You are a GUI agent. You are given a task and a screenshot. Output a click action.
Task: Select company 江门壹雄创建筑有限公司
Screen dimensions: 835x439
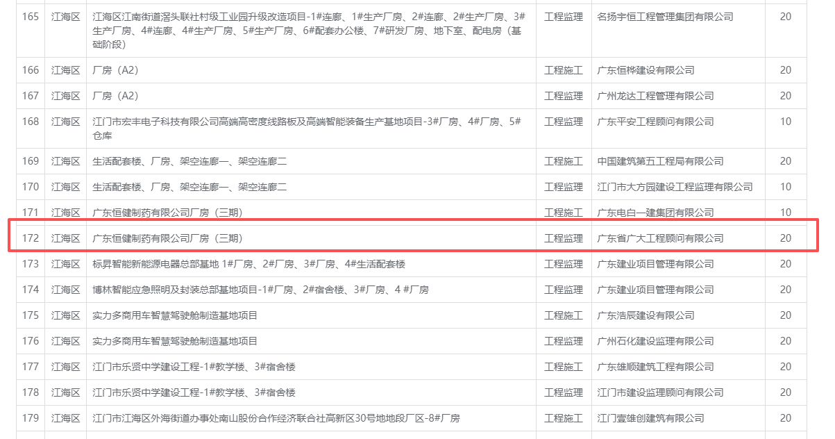[650, 418]
